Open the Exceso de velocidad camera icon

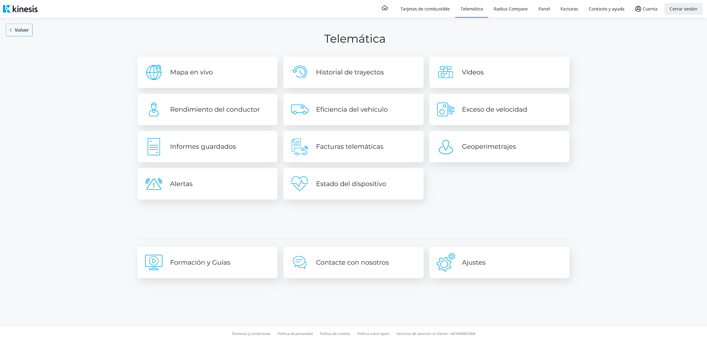[445, 109]
